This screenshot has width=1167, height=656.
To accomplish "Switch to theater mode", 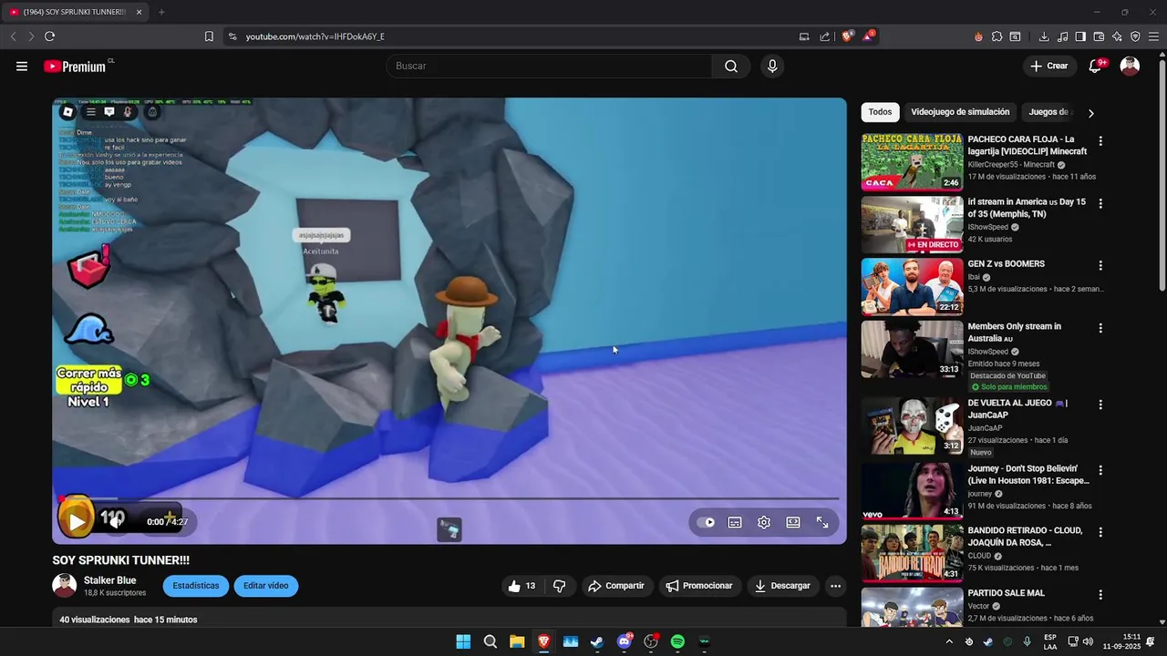I will pyautogui.click(x=793, y=522).
